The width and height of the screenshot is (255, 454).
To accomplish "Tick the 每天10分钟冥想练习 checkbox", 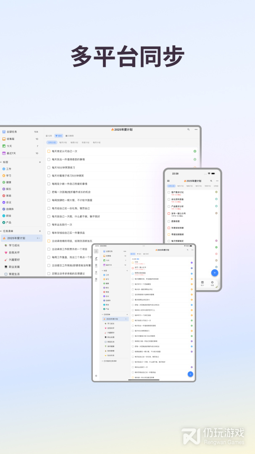I will [49, 167].
